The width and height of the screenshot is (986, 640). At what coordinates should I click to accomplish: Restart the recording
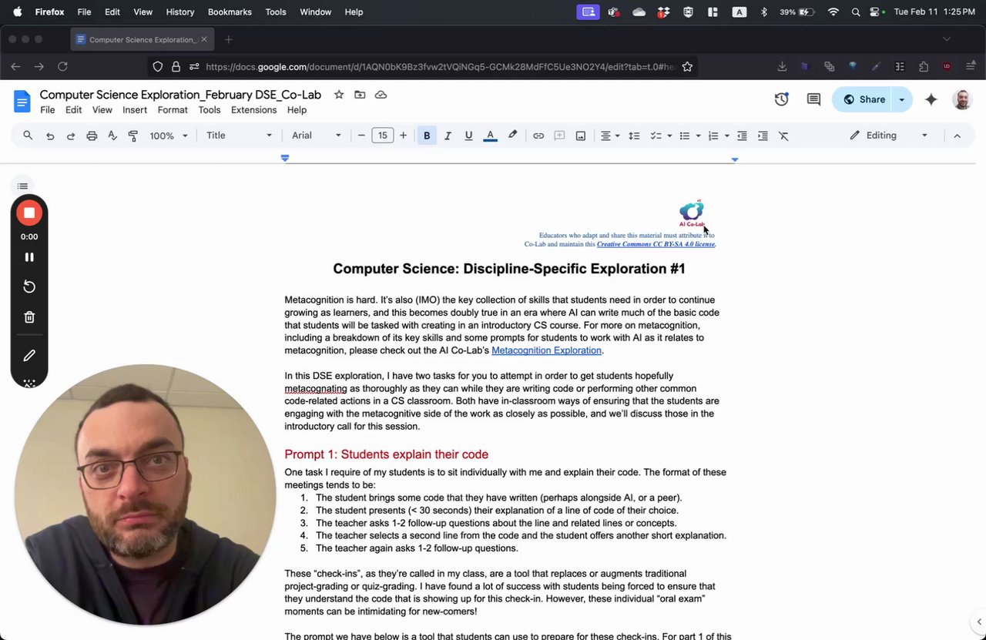tap(29, 286)
